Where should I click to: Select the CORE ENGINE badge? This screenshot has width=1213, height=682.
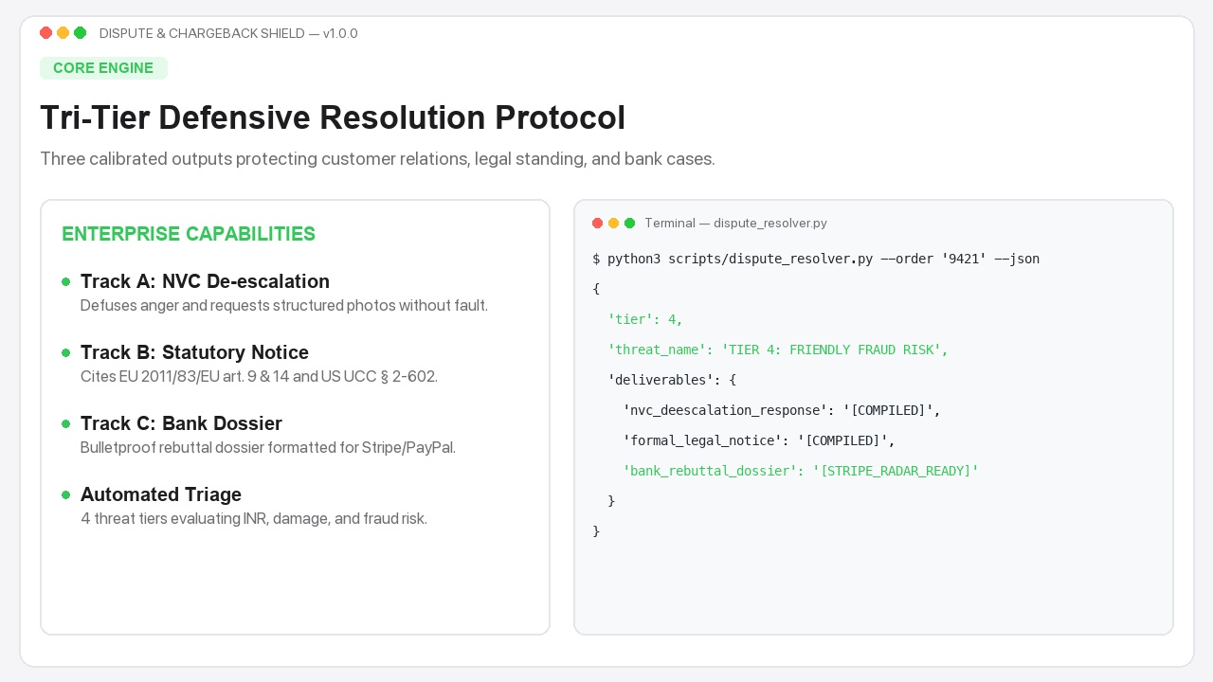103,68
